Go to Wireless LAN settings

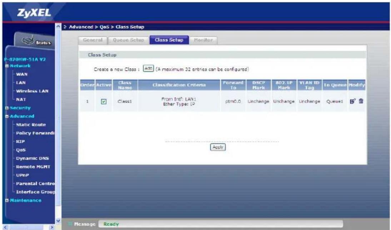32,91
